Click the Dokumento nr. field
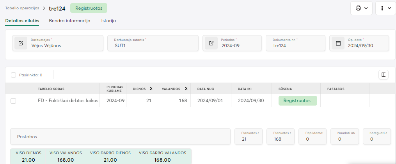This screenshot has width=396, height=164. tap(295, 43)
